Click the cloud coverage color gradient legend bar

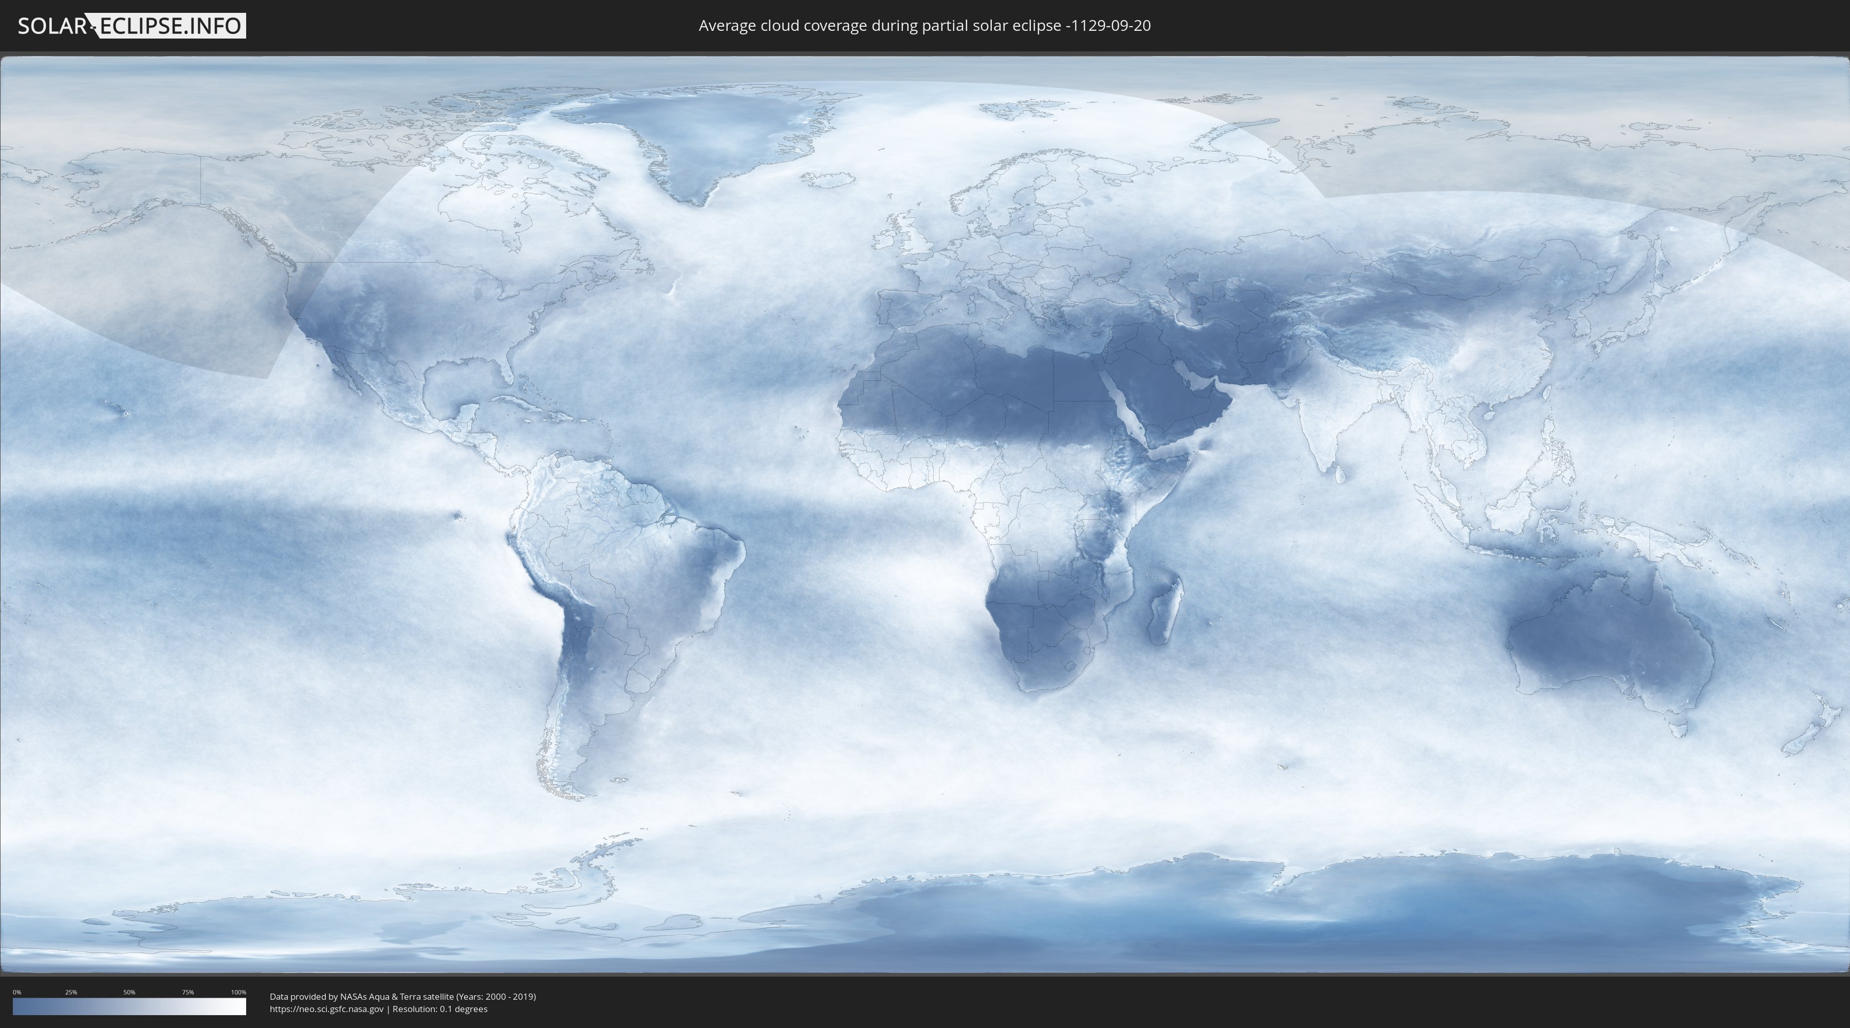point(129,1006)
